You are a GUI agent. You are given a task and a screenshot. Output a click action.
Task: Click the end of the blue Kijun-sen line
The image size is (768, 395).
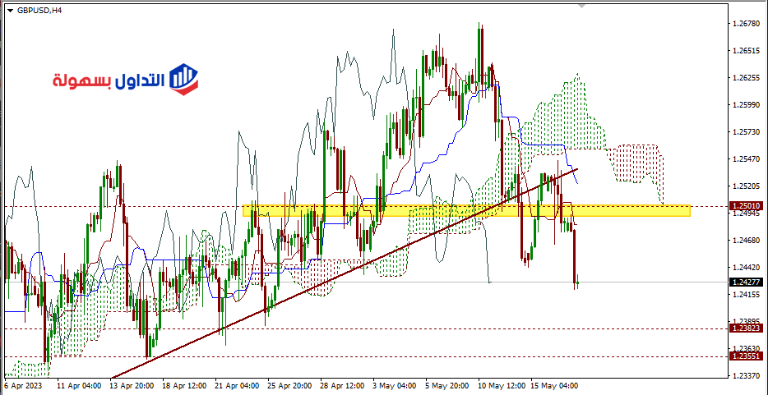[x=576, y=182]
